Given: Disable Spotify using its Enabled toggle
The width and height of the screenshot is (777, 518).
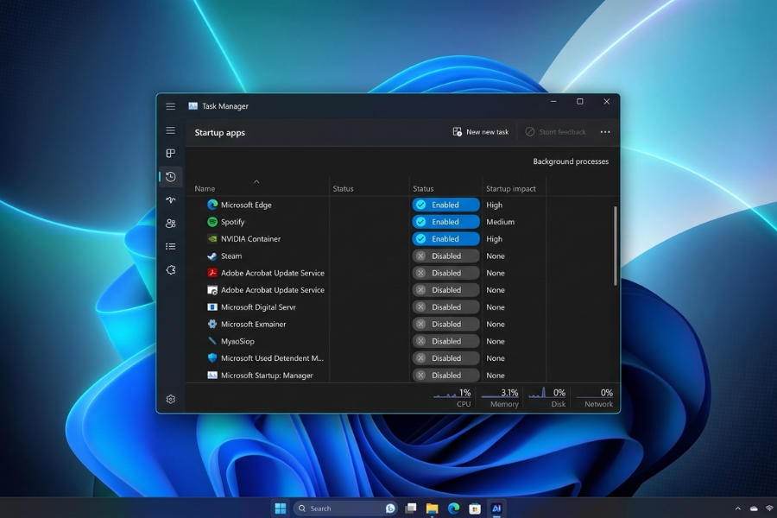Looking at the screenshot, I should coord(446,222).
